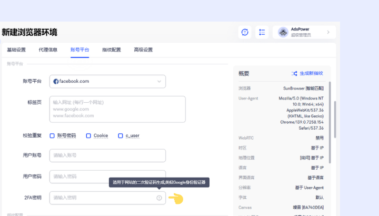
Task: Click the 用户密码 input field
Action: click(x=107, y=176)
